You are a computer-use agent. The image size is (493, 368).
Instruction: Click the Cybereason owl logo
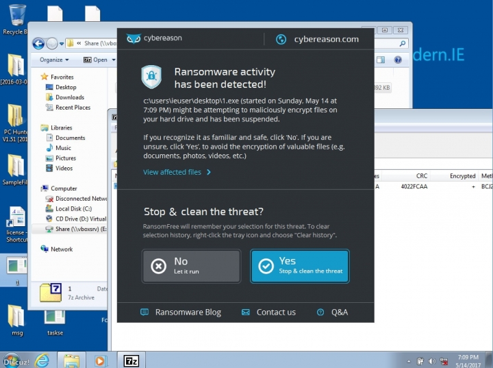(134, 39)
